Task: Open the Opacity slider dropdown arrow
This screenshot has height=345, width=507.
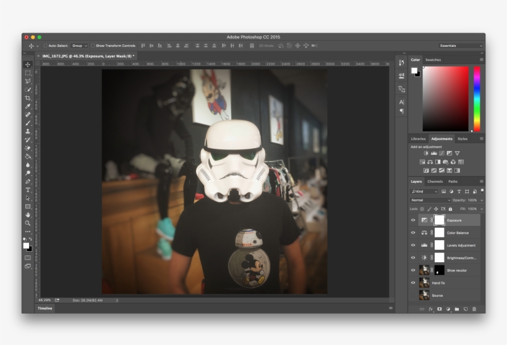Action: click(x=482, y=201)
